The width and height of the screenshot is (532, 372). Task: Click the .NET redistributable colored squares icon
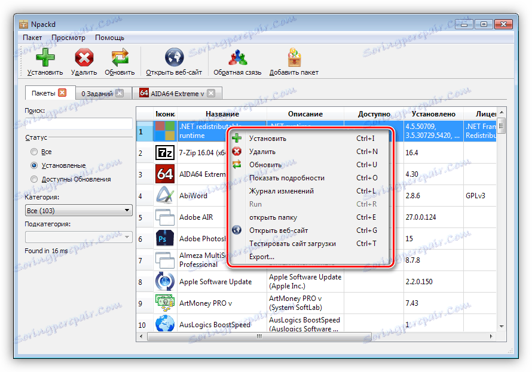[165, 131]
